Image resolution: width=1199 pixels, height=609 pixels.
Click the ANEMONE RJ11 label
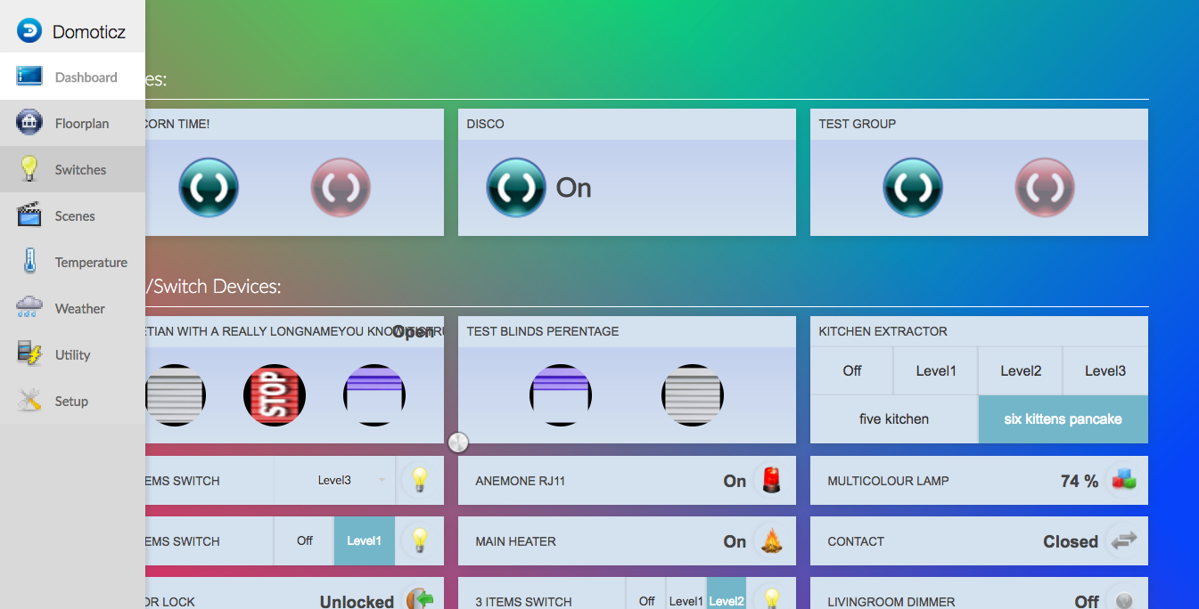(521, 481)
